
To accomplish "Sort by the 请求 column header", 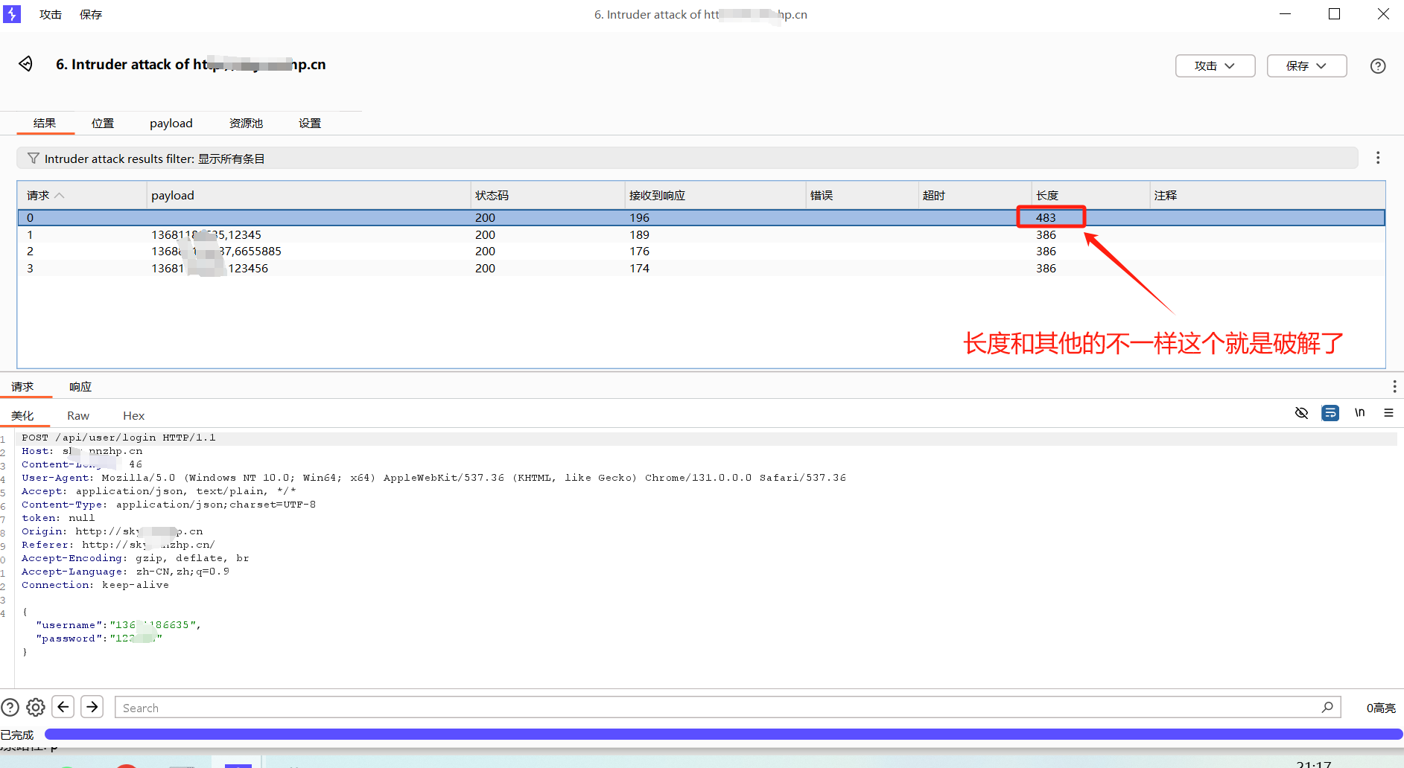I will (x=82, y=195).
